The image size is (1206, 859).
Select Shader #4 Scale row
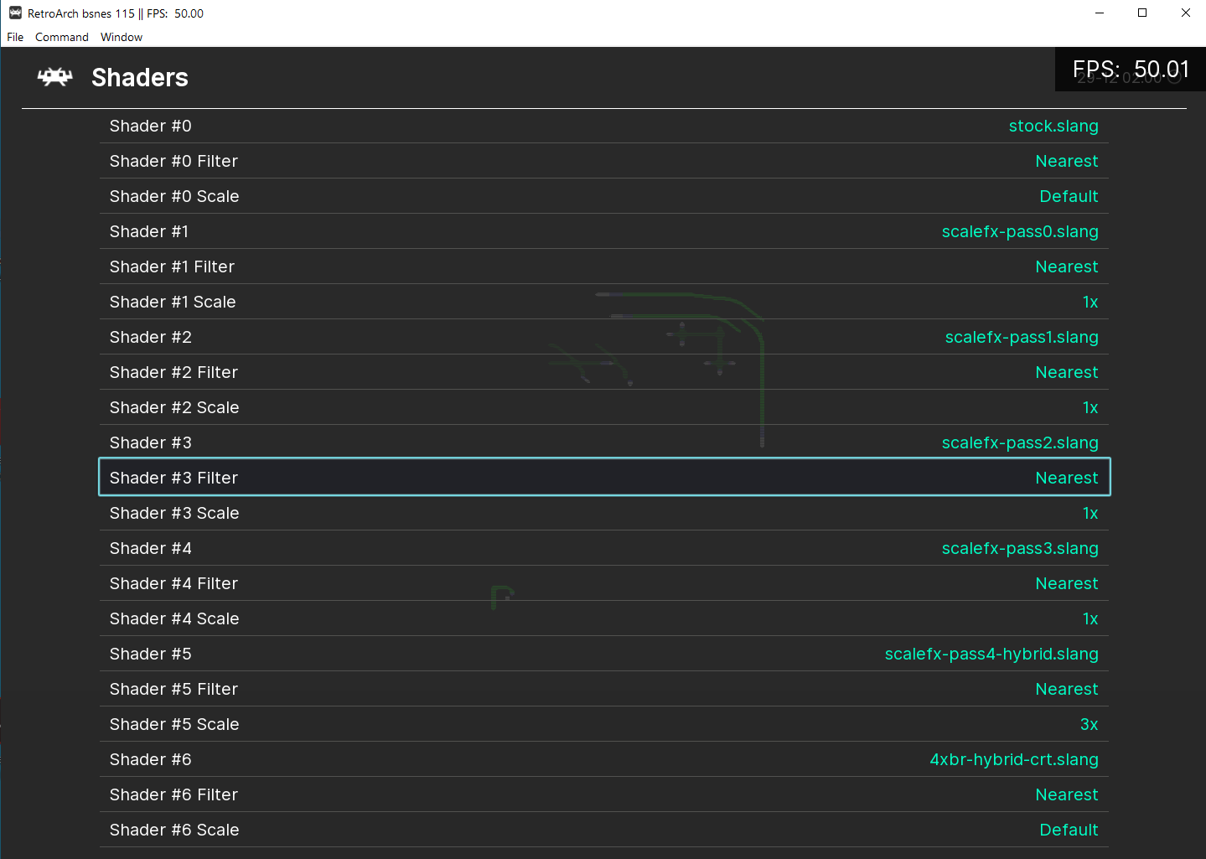pyautogui.click(x=603, y=618)
